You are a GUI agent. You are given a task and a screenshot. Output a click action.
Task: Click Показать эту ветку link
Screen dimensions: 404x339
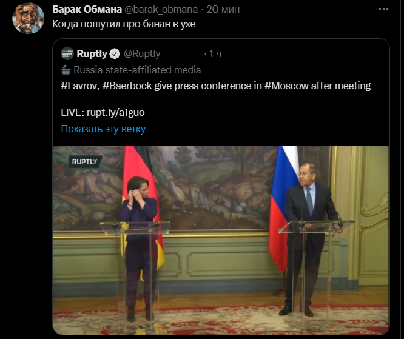[x=103, y=129]
